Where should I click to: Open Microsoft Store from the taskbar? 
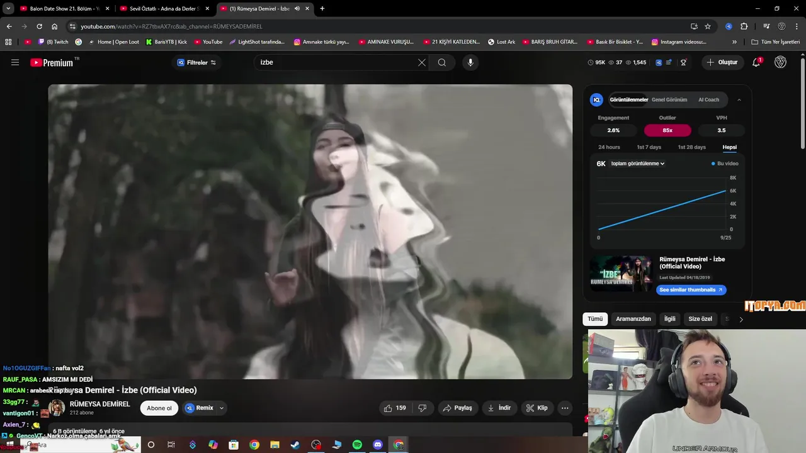point(234,445)
